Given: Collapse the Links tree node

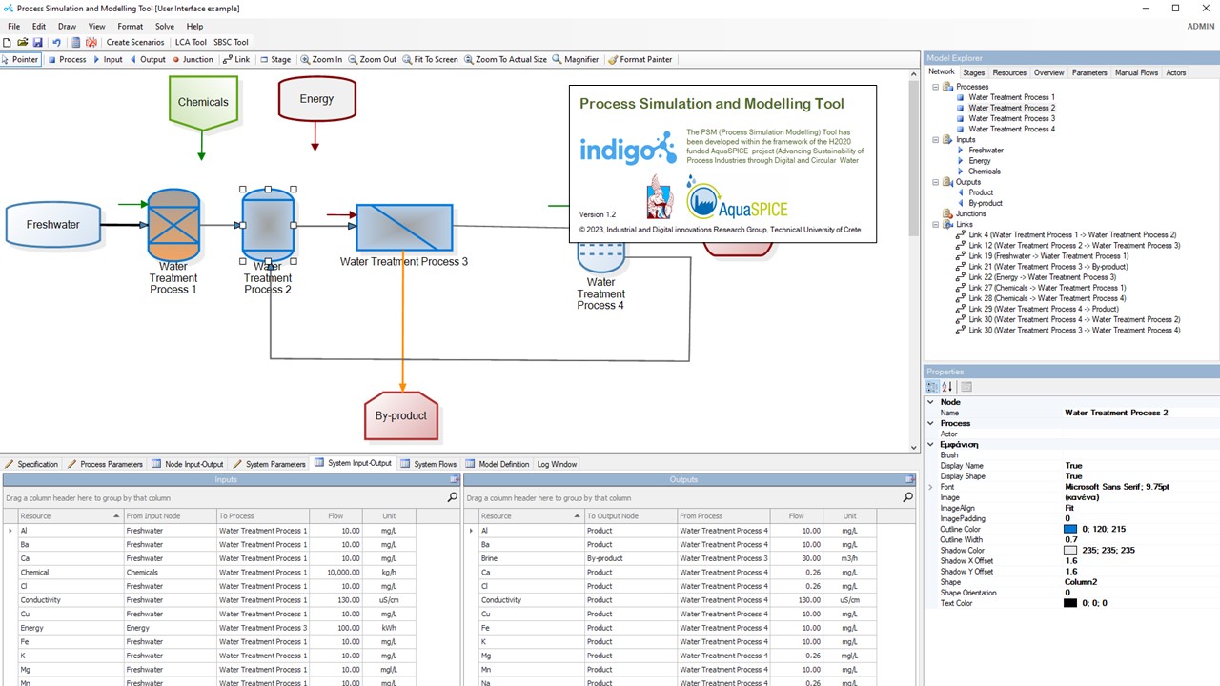Looking at the screenshot, I should [935, 224].
